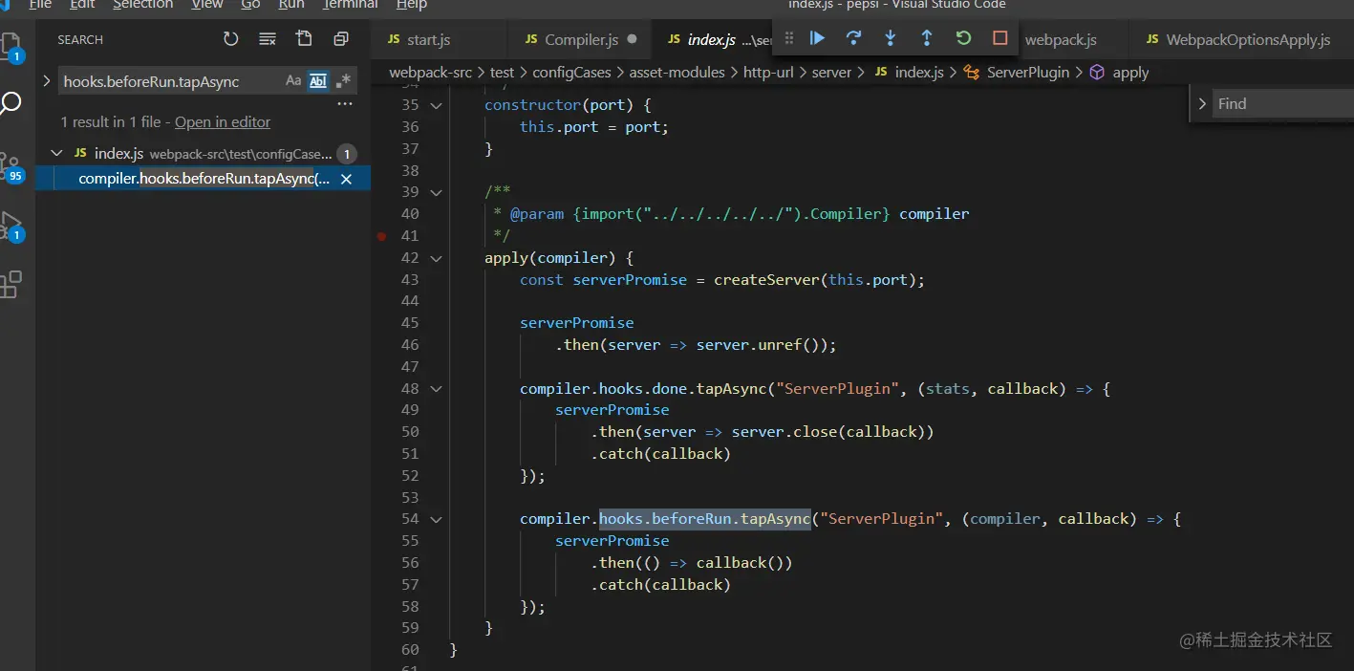Stop the debugging session

pos(1000,38)
